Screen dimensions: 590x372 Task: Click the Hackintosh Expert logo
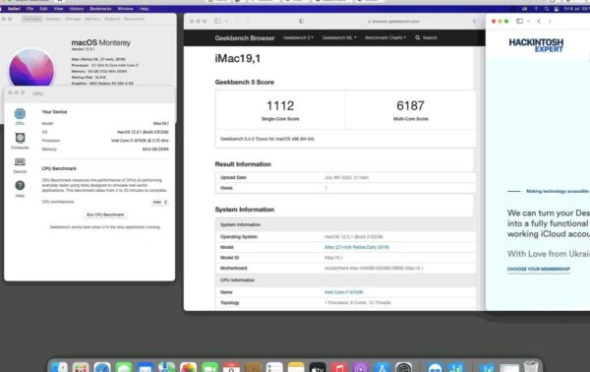tap(536, 45)
